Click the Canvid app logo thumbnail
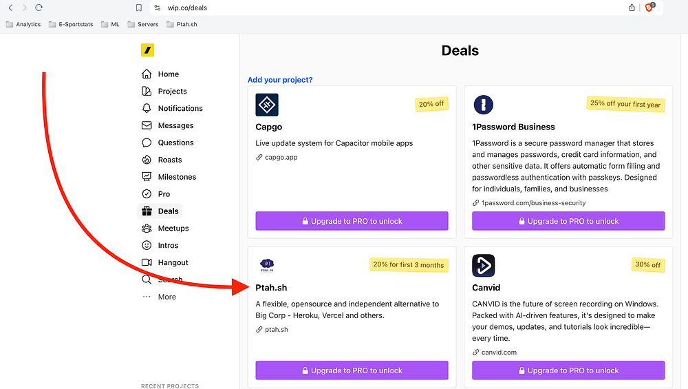Viewport: 688px width, 389px height. coord(484,266)
